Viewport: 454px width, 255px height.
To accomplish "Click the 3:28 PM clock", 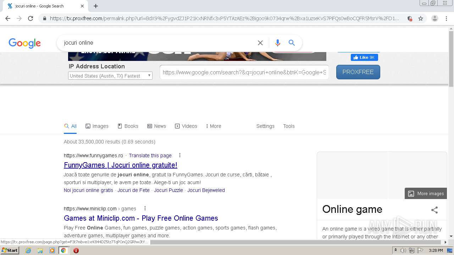I will pyautogui.click(x=436, y=250).
